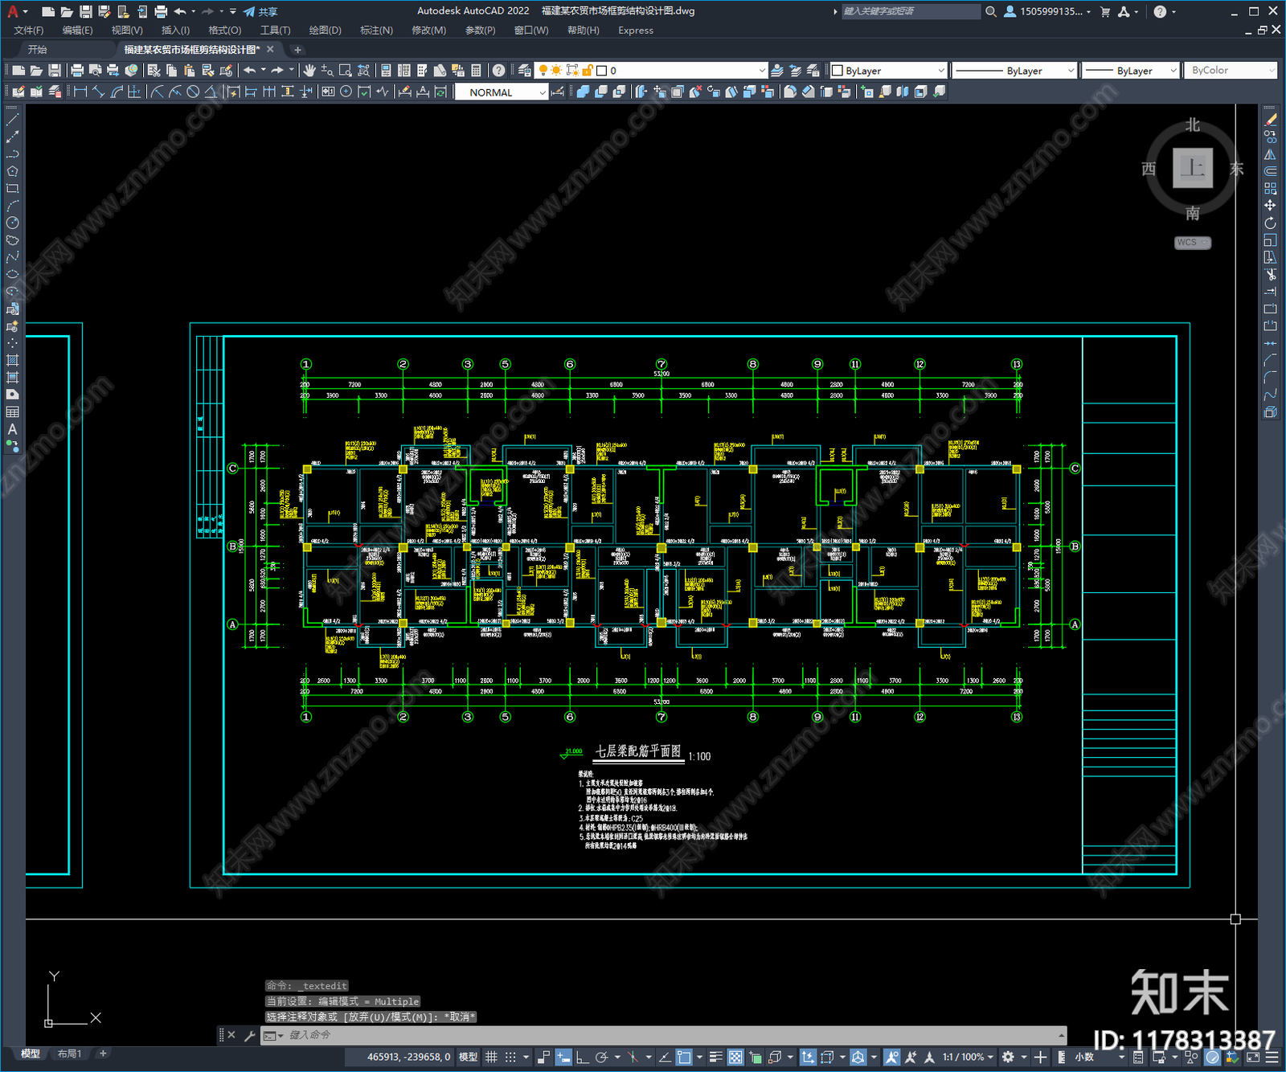Open the Help question-mark icon in the standard toolbar
This screenshot has width=1286, height=1072.
(499, 71)
